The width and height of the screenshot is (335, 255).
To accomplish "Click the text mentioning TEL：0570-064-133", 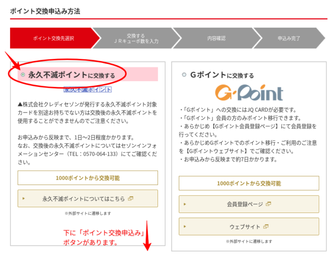I will [x=88, y=154].
